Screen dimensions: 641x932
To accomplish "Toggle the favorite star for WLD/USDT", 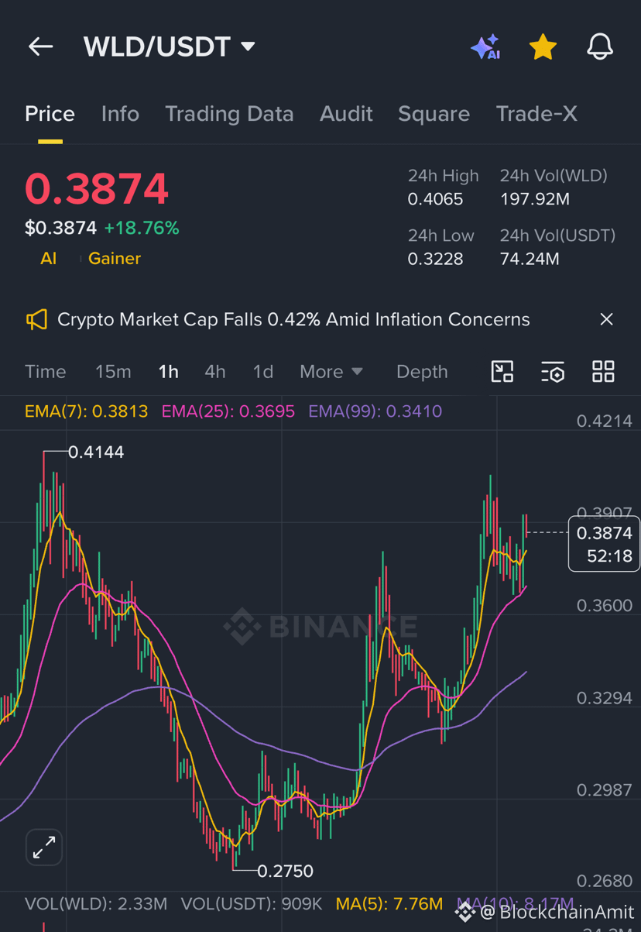I will pos(543,46).
